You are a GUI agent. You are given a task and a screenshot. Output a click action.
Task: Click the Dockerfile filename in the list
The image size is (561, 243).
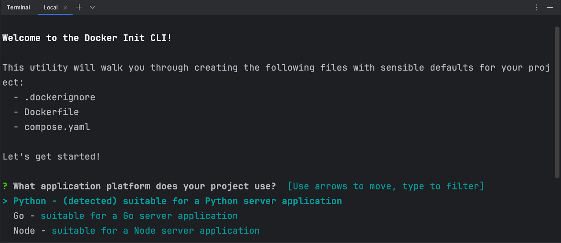tap(51, 112)
